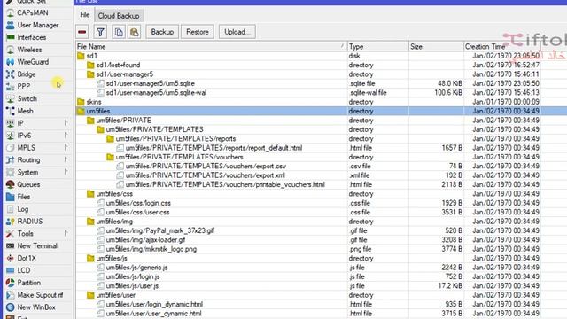
Task: Switch to the File tab
Action: point(85,15)
